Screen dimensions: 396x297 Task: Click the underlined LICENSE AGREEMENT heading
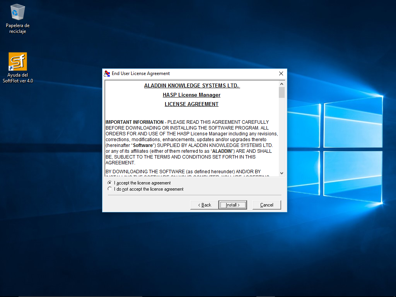point(191,104)
